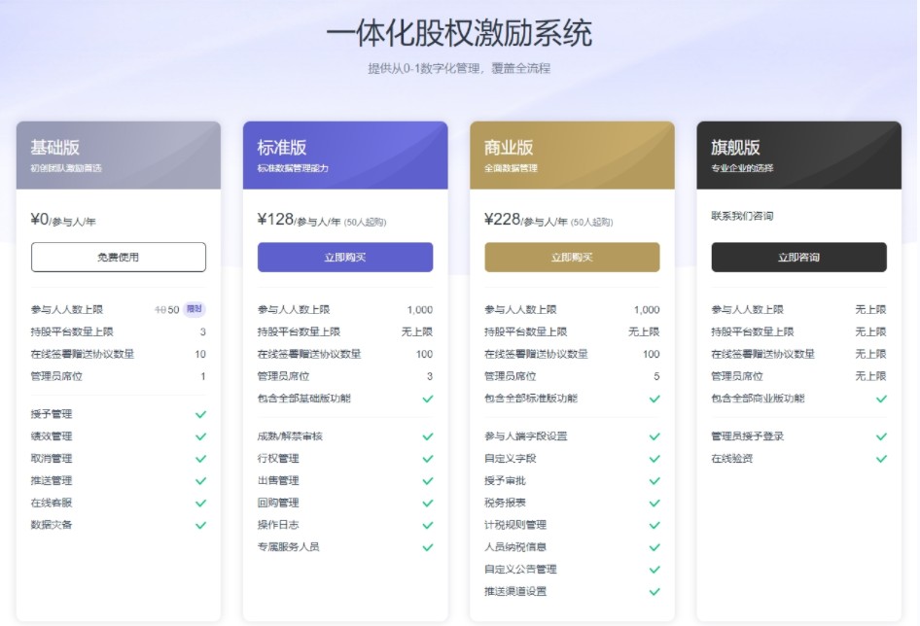The image size is (920, 626).
Task: Click the checkmark beside 推送渠道设置
Action: coord(655,591)
